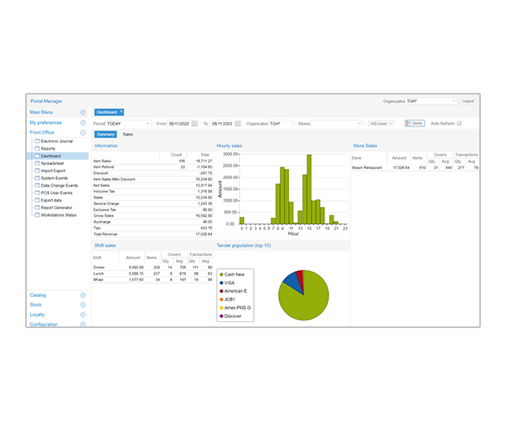
Task: Open the HQ Level dropdown
Action: [381, 124]
